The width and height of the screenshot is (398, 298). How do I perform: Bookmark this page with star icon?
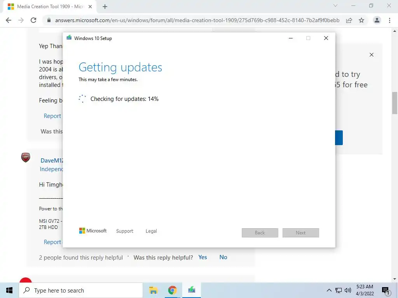pyautogui.click(x=361, y=20)
